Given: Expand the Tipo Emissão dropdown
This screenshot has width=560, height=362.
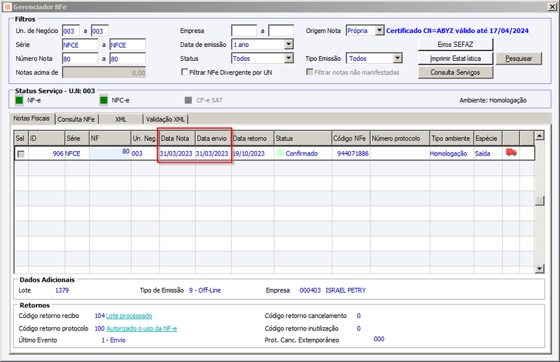Looking at the screenshot, I should [x=397, y=58].
